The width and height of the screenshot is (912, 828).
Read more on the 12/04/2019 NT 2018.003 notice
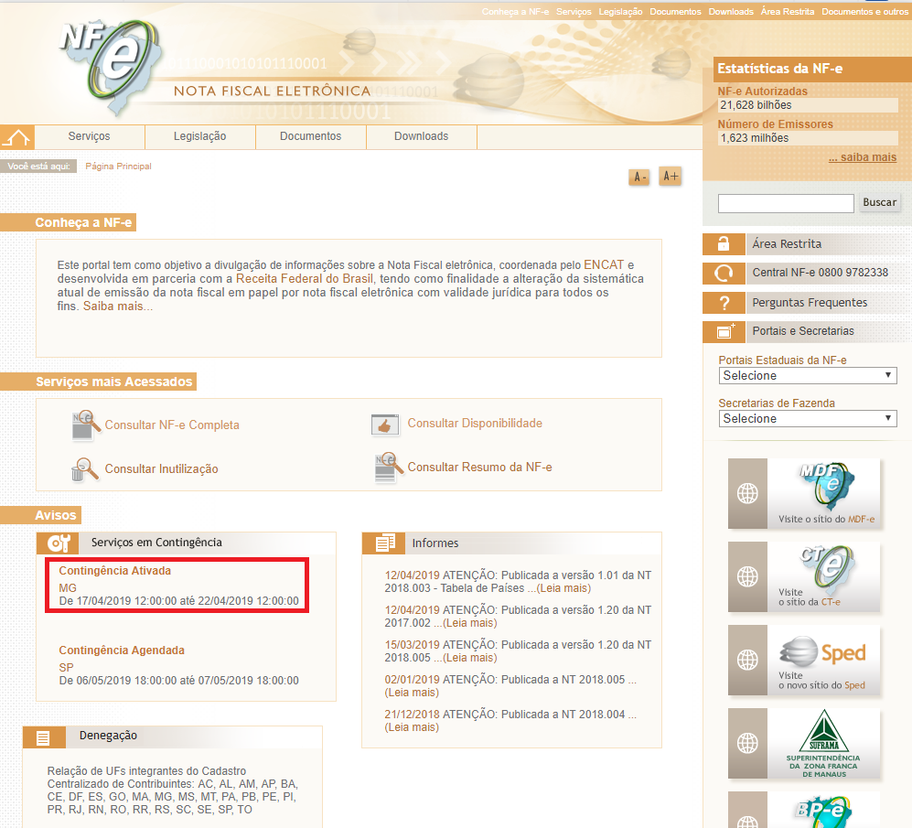coord(563,588)
